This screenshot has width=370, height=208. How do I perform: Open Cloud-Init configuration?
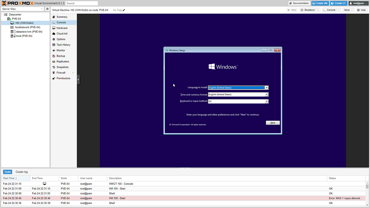tap(62, 33)
